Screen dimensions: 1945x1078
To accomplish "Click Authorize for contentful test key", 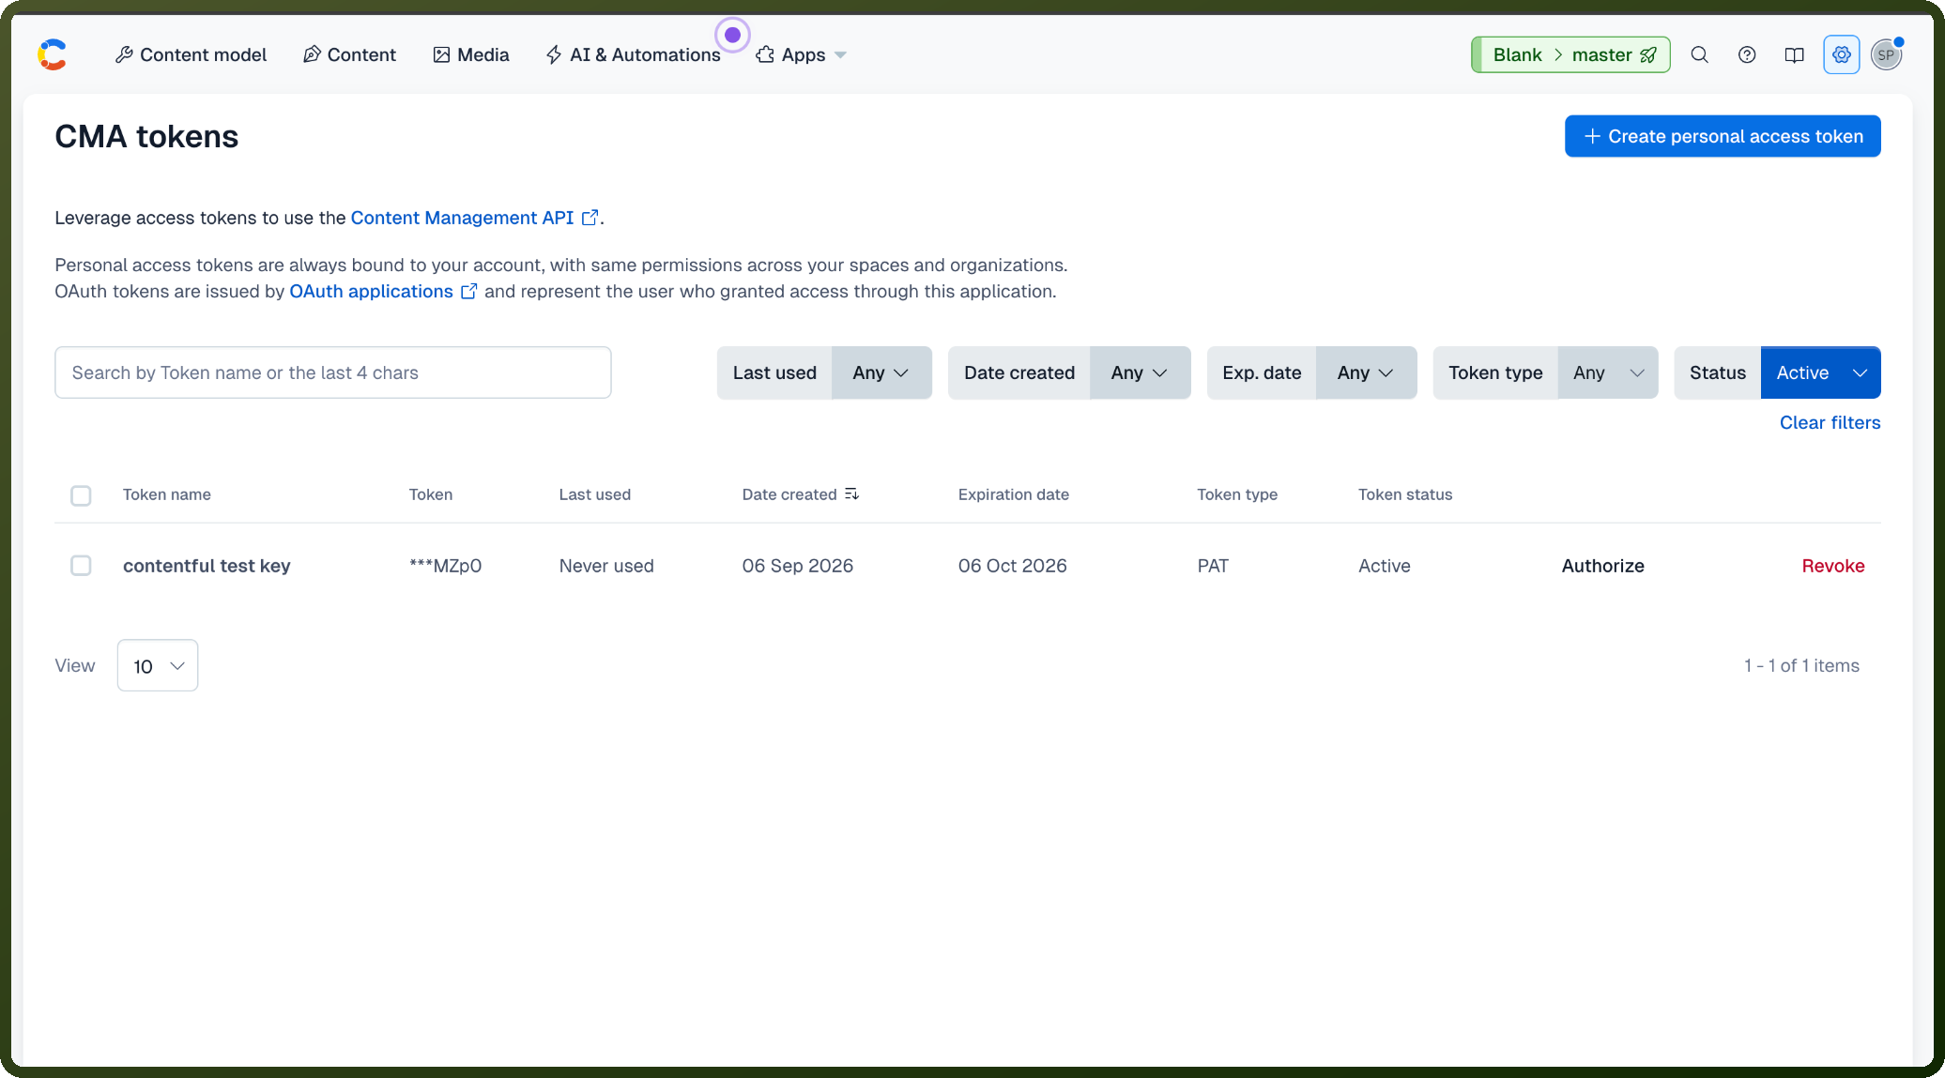I will 1602,566.
